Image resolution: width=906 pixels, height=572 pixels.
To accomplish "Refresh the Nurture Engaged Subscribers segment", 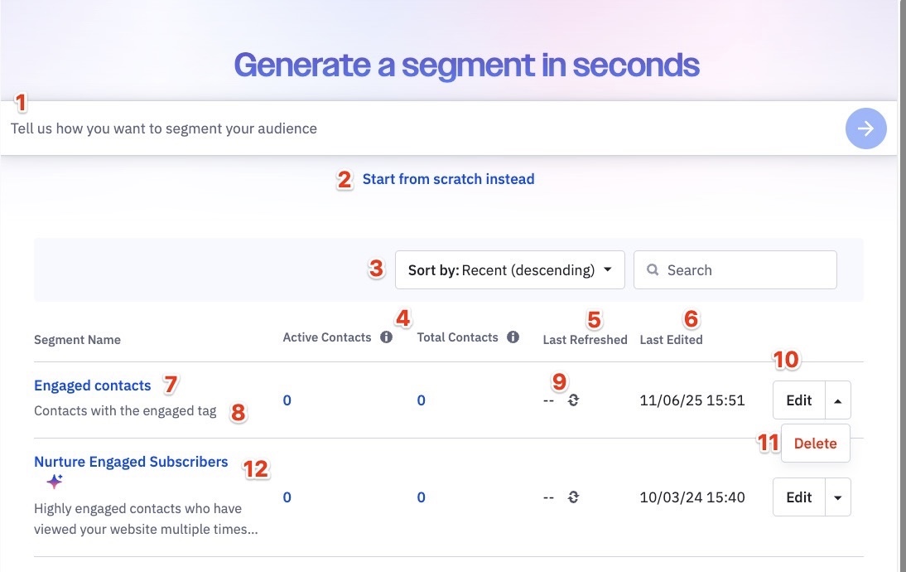I will point(572,497).
